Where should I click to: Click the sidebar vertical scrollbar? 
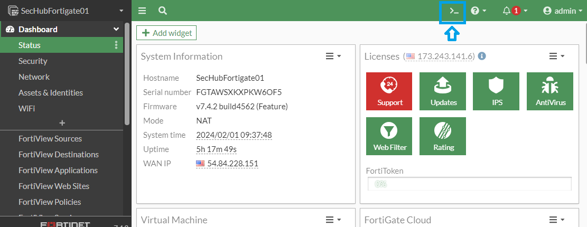tap(127, 74)
